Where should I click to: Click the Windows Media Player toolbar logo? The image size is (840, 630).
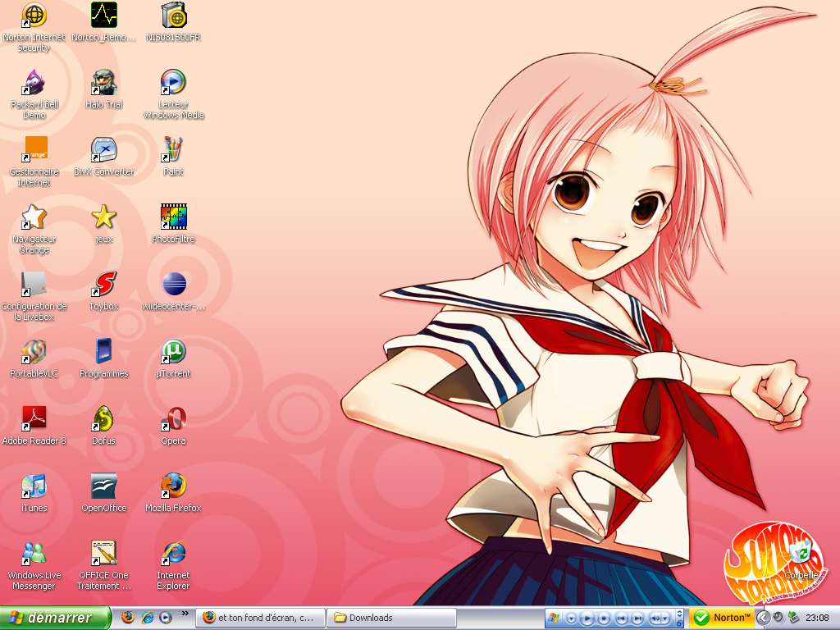[x=553, y=619]
